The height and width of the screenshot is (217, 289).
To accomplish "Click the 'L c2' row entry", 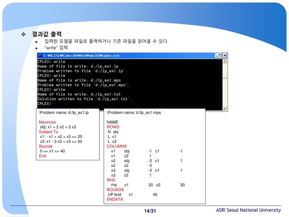I will [x=112, y=141].
